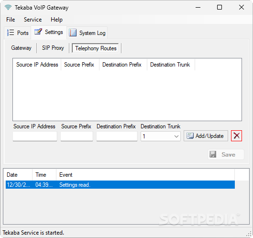Click the '04:39...' time cell
This screenshot has width=253, height=238.
44,185
